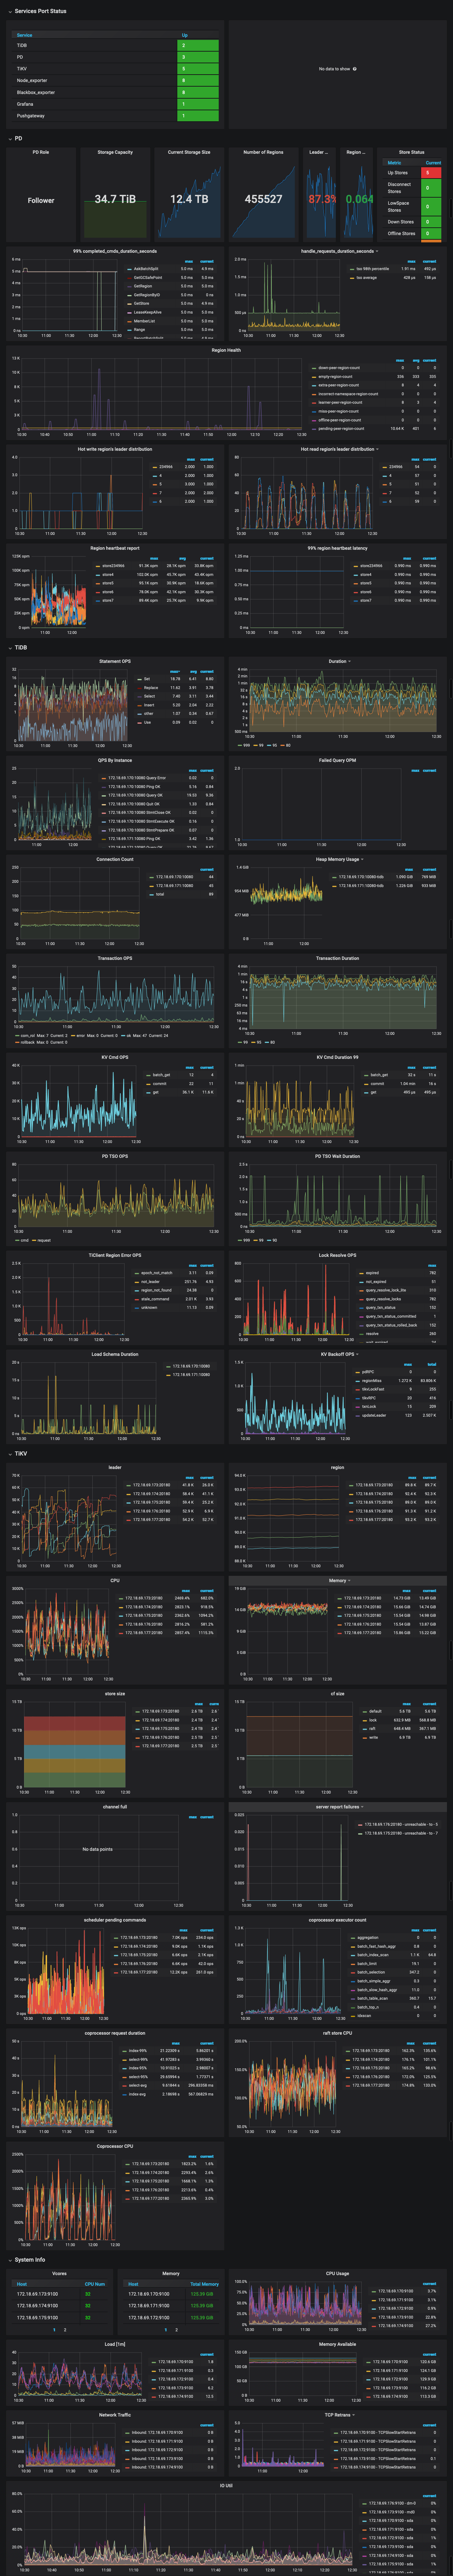Open the KV Backoff OPS panel menu
453x2576 pixels.
point(339,1354)
